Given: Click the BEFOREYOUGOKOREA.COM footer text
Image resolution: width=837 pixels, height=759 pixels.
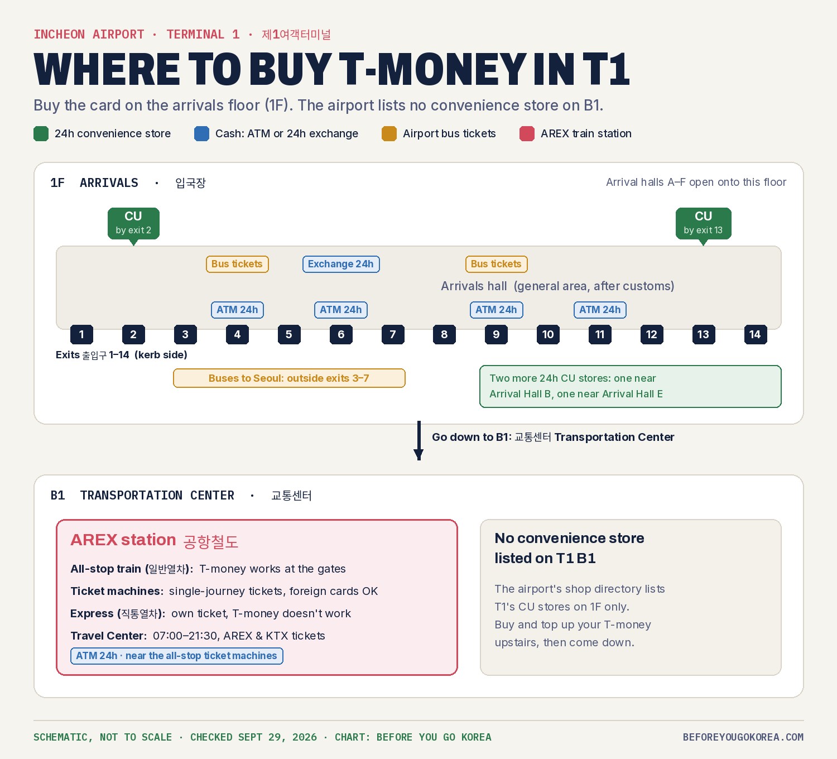Looking at the screenshot, I should point(743,737).
